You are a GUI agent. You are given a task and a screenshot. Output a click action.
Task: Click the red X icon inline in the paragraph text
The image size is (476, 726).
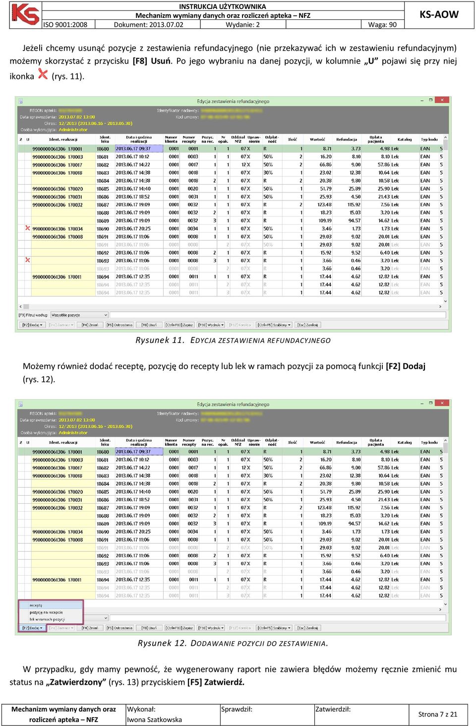(x=43, y=74)
